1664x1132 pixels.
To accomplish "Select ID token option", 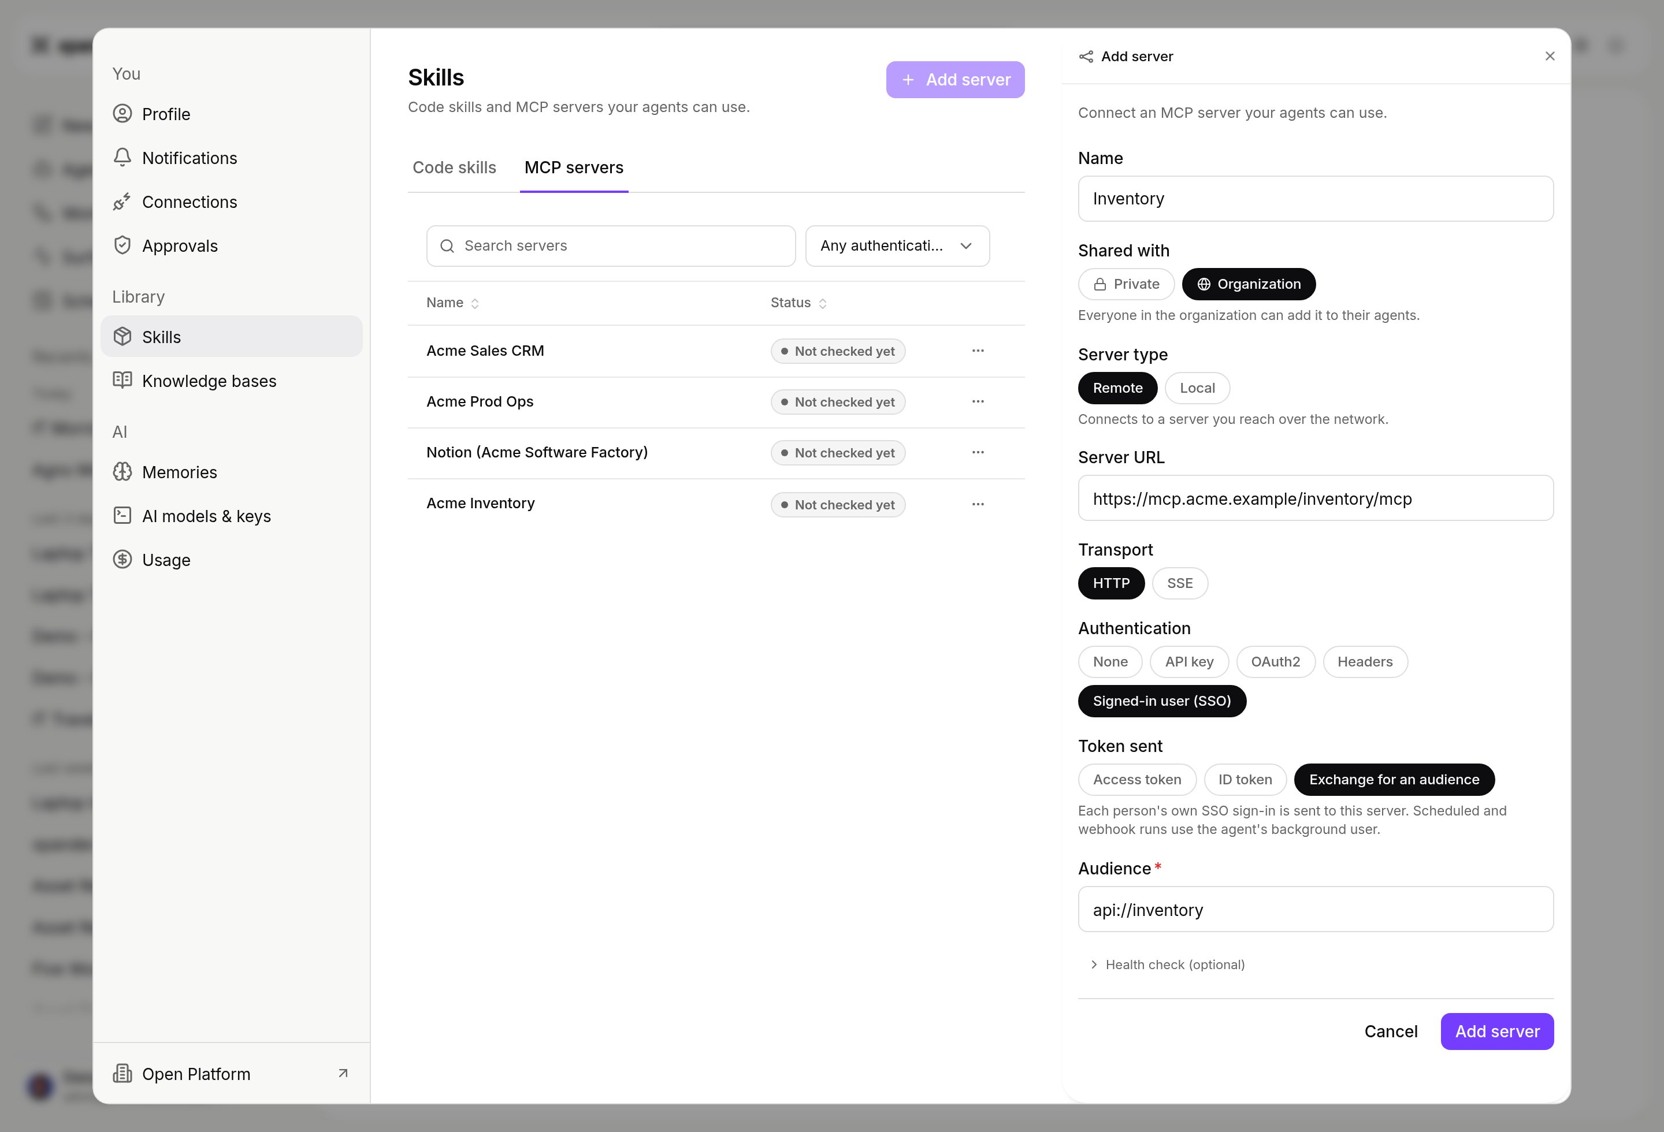I will pos(1245,780).
